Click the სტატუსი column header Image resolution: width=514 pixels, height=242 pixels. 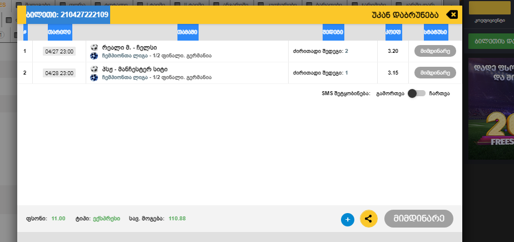(x=436, y=32)
